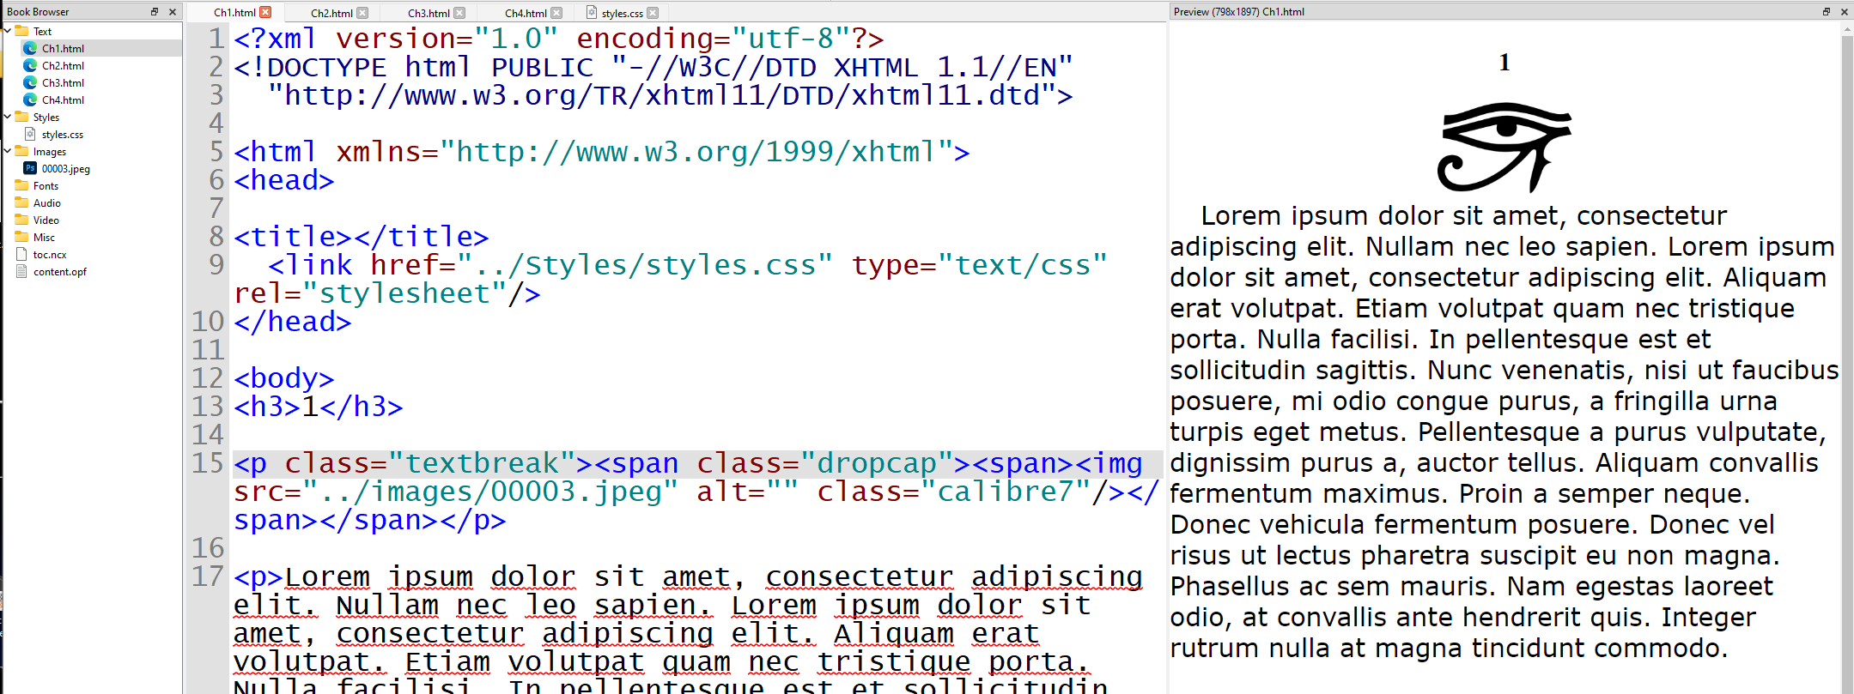The image size is (1854, 694).
Task: Switch to the Ch4.html editor tab
Action: point(526,13)
